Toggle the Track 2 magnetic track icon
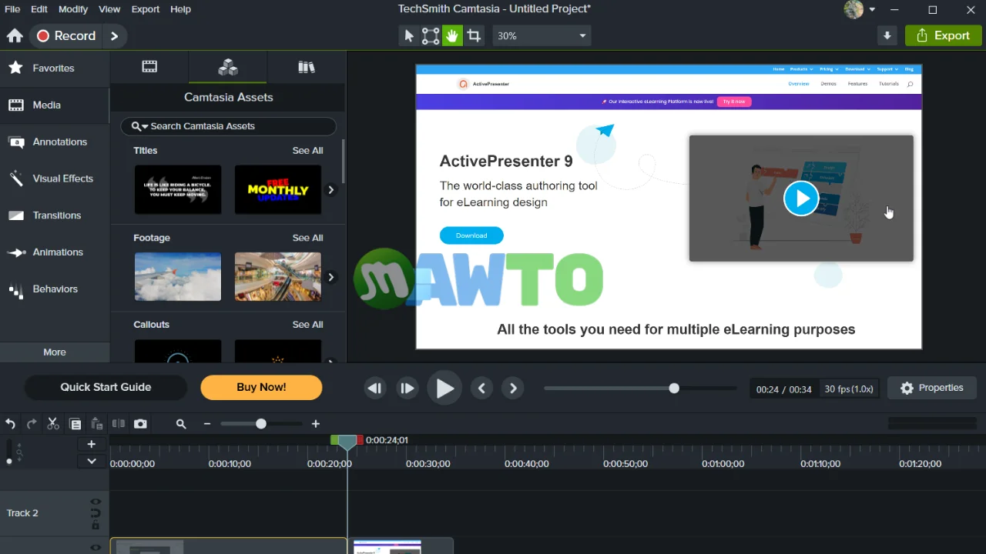 point(96,513)
